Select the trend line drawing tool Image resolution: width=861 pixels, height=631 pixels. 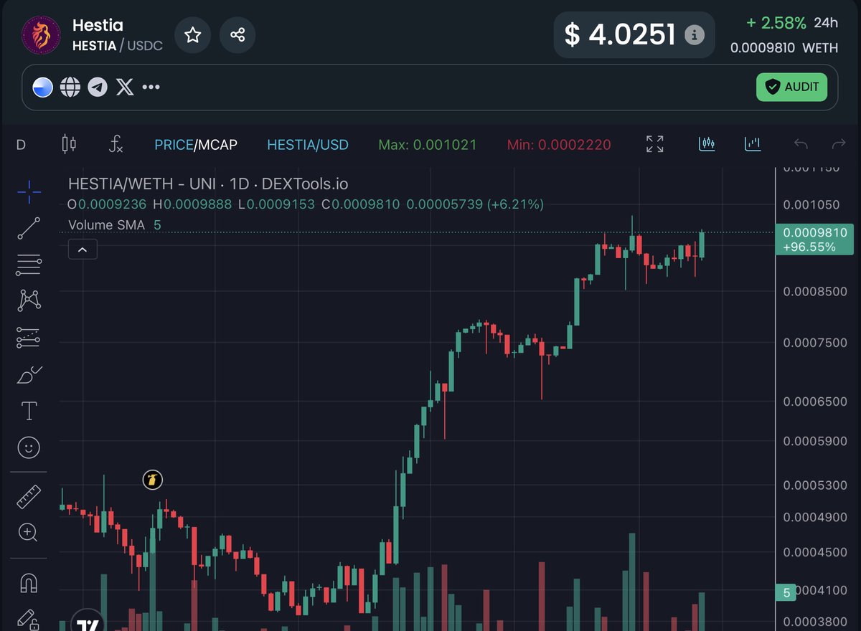click(29, 228)
